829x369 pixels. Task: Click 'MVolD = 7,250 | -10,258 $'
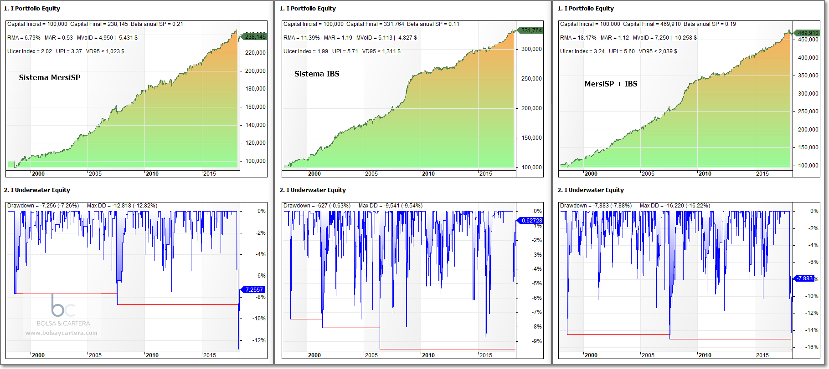coord(664,38)
